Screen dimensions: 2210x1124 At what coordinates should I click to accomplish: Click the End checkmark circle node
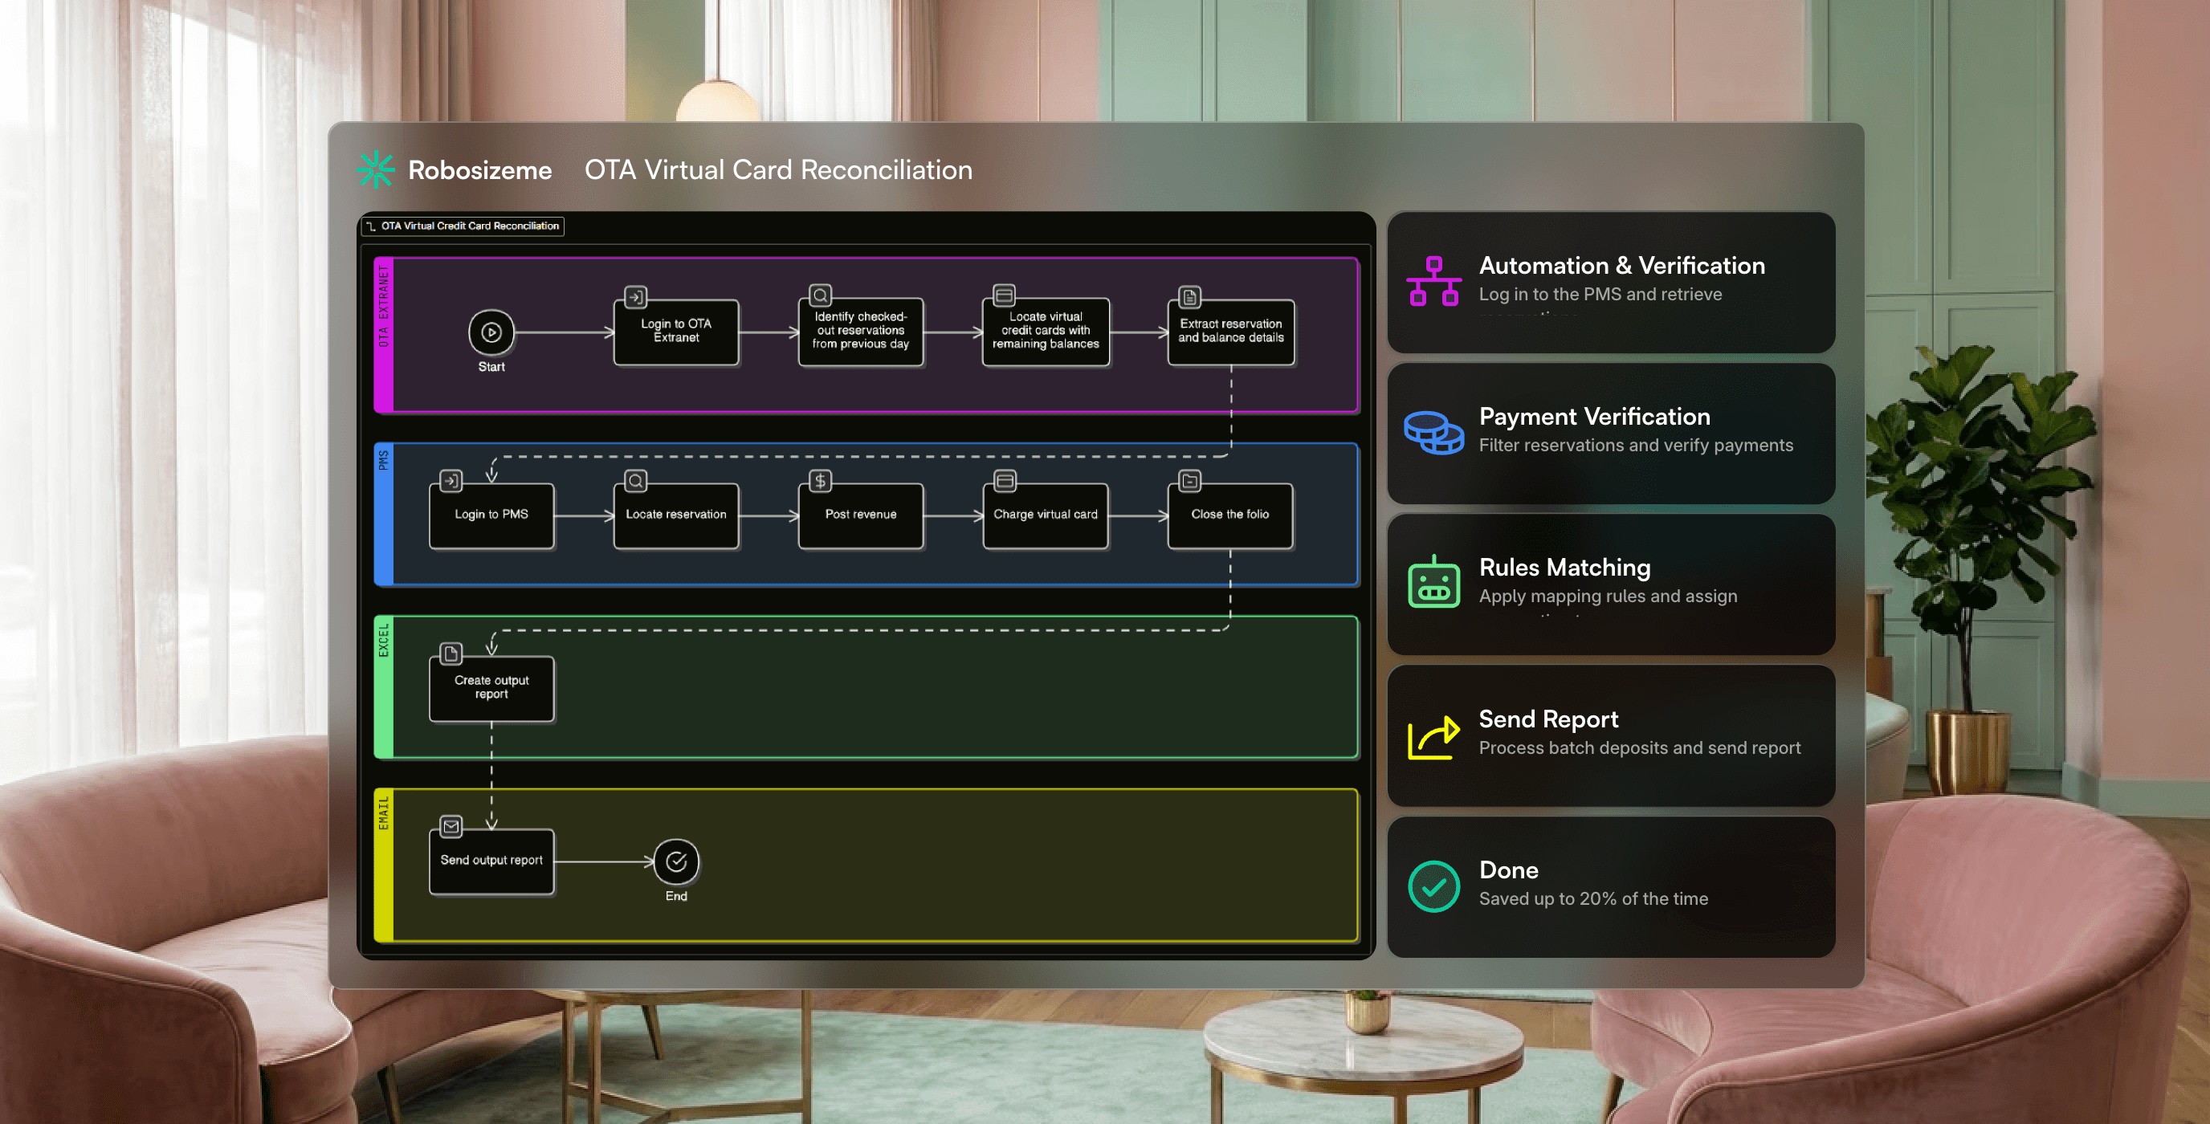pos(676,861)
